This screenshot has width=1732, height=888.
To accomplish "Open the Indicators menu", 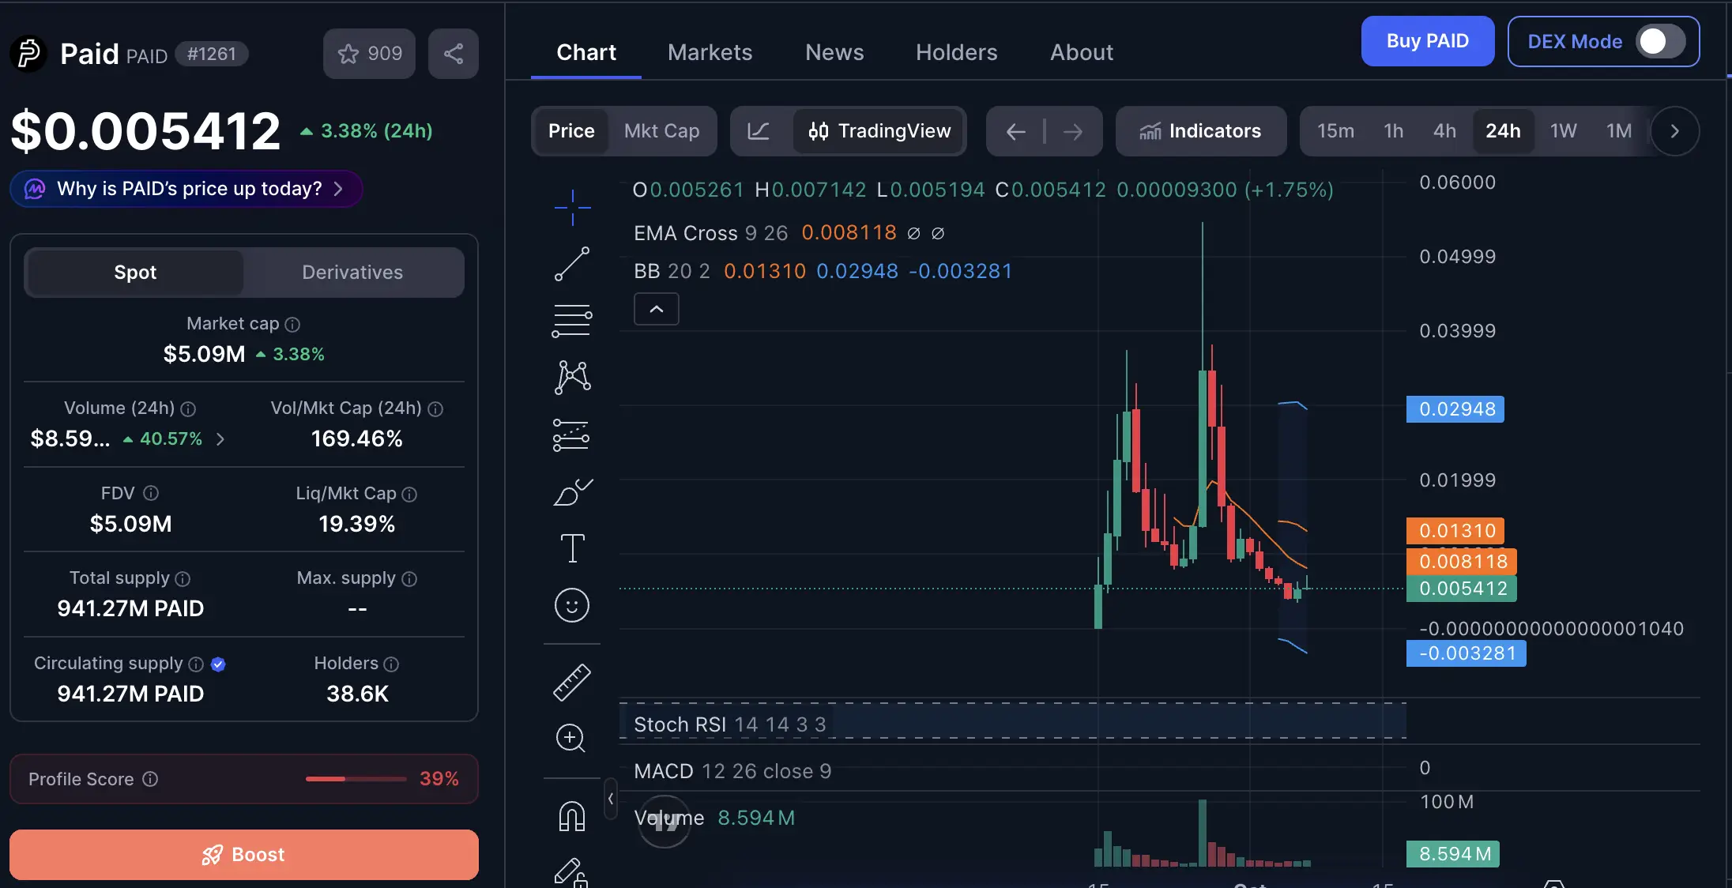I will click(1201, 131).
